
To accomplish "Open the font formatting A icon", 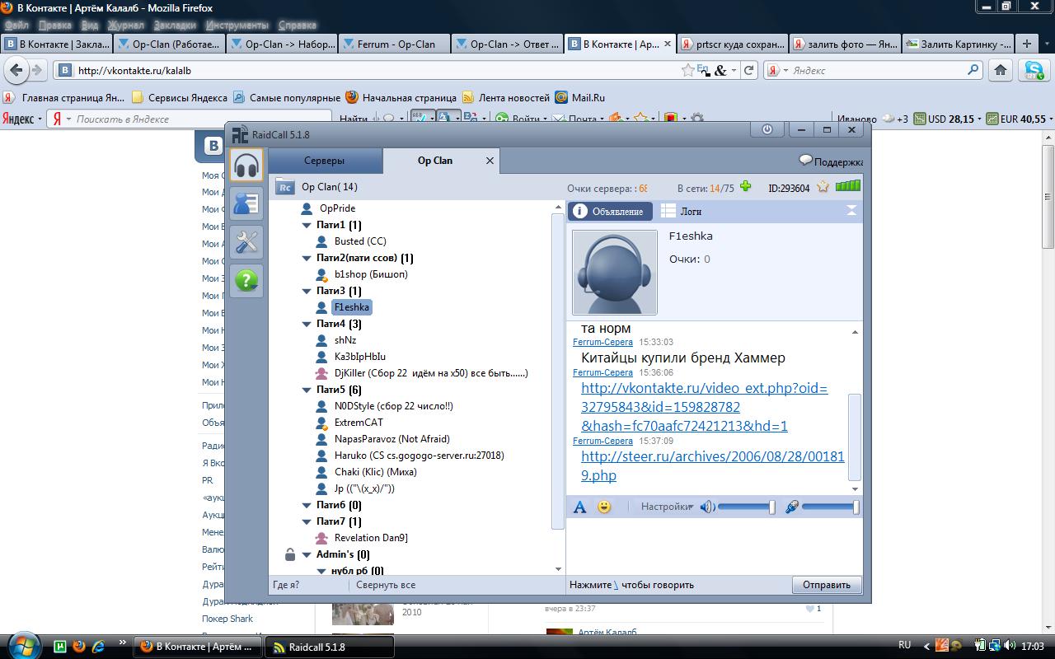I will (x=579, y=507).
